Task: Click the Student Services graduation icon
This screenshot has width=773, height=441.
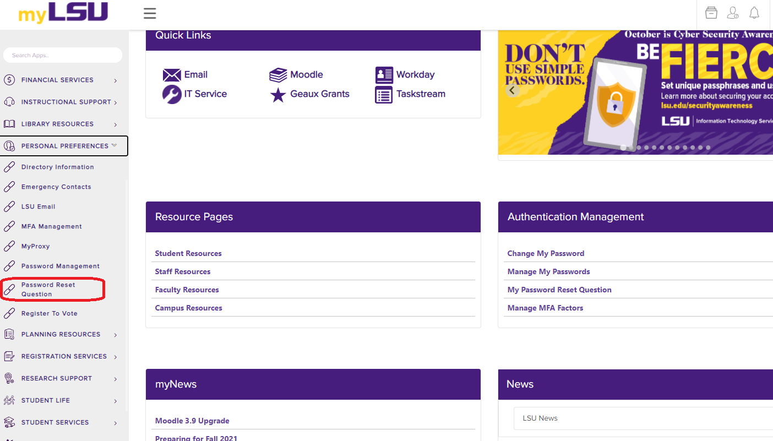Action: tap(9, 422)
